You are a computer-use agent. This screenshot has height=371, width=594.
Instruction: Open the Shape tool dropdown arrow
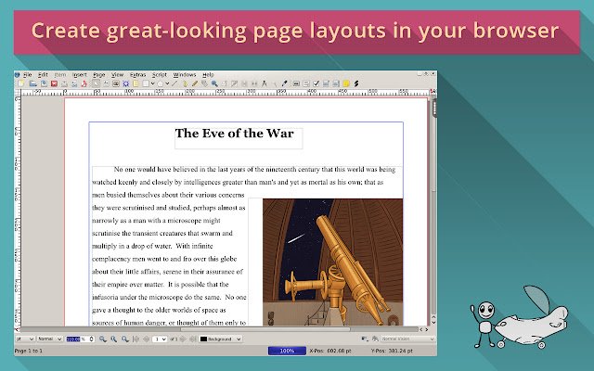click(152, 83)
